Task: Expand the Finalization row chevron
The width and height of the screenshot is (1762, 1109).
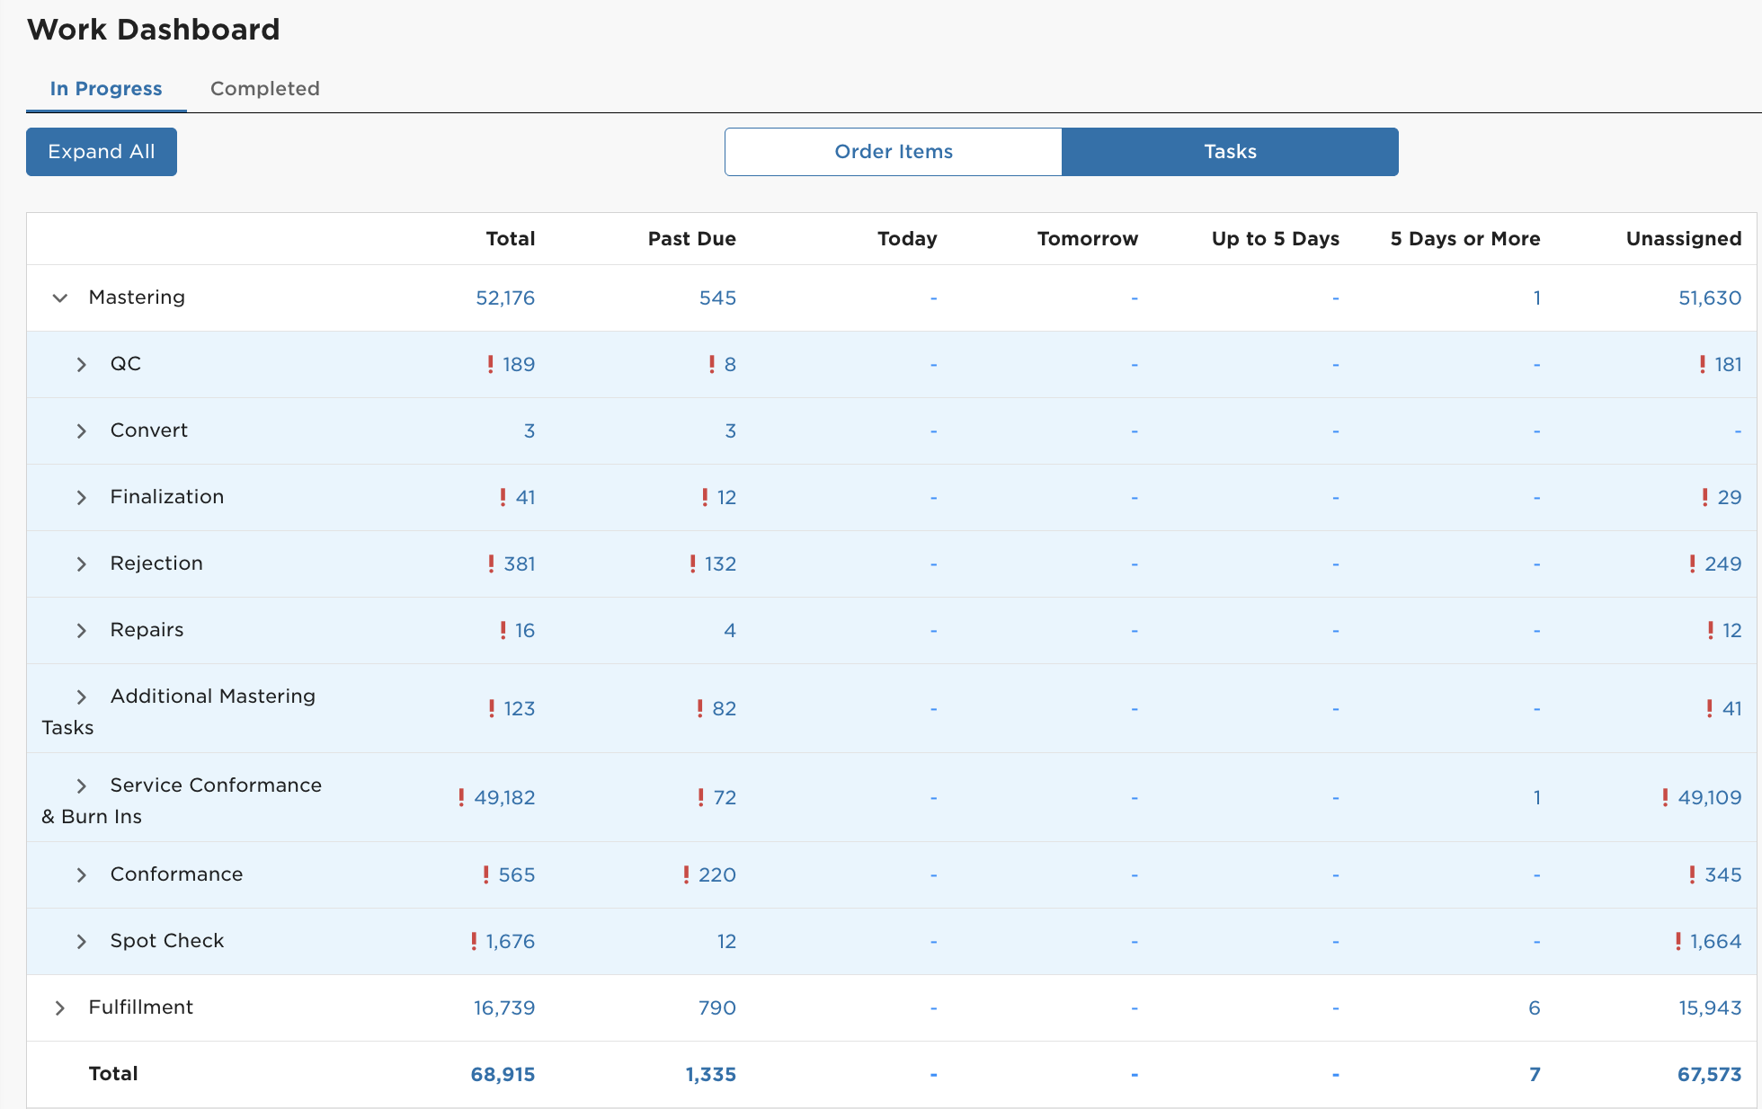Action: (81, 497)
